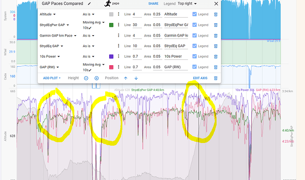Click the SHARE button
The image size is (305, 180).
point(153,4)
